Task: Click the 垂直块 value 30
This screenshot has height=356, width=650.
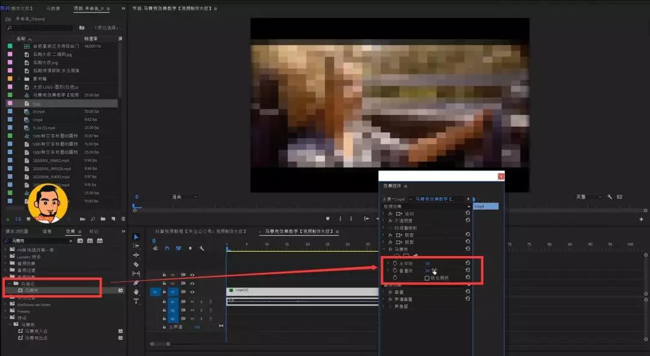Action: 427,270
